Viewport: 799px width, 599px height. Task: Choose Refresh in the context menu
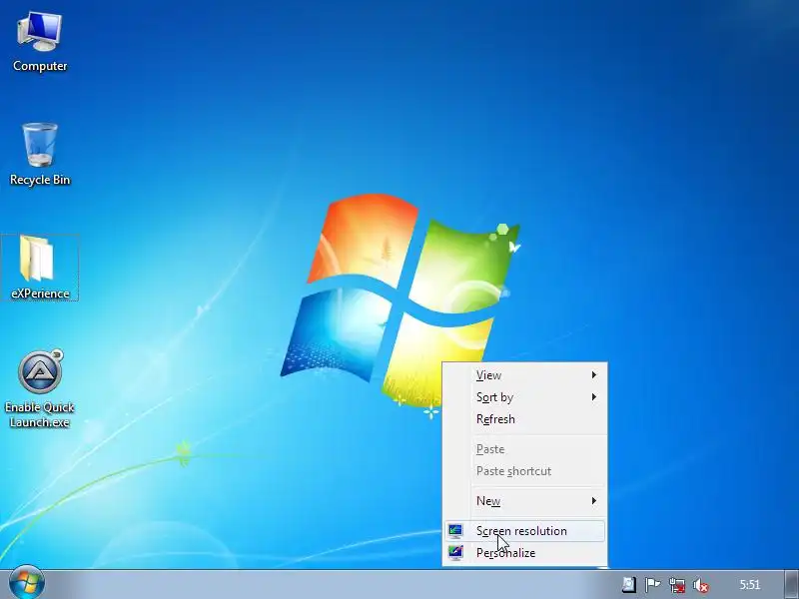point(525,419)
